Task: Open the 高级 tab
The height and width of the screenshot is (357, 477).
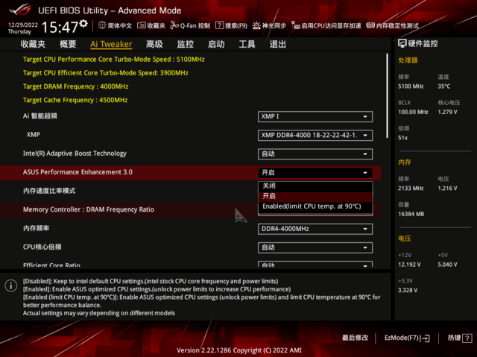Action: click(x=154, y=45)
